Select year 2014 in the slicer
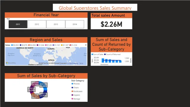The image size is (190, 107). pos(75,24)
